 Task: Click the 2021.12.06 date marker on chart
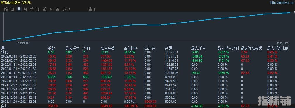23,43
